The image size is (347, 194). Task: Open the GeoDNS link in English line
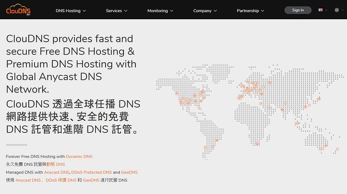(x=129, y=172)
